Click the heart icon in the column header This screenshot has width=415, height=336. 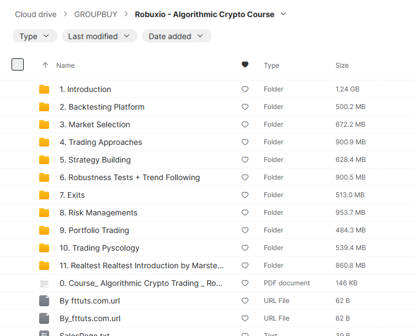click(x=245, y=65)
